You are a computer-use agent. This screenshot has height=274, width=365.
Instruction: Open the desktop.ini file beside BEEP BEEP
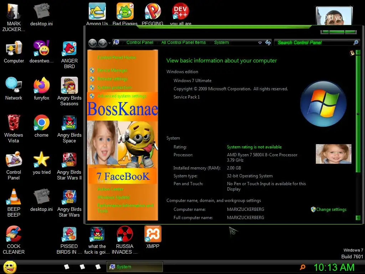tap(41, 200)
